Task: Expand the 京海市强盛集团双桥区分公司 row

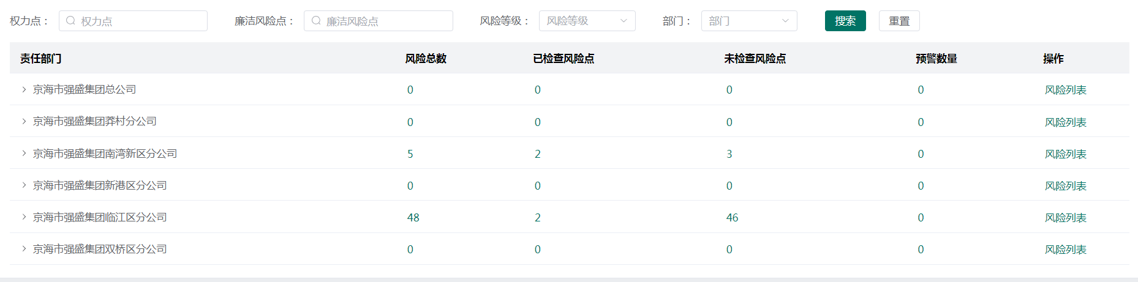Action: 24,248
